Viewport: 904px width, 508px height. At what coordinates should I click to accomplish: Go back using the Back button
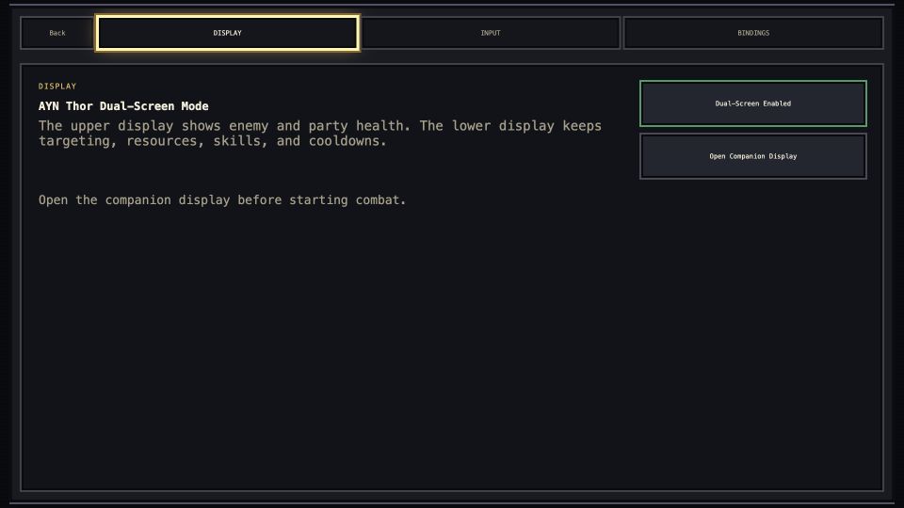click(x=57, y=33)
